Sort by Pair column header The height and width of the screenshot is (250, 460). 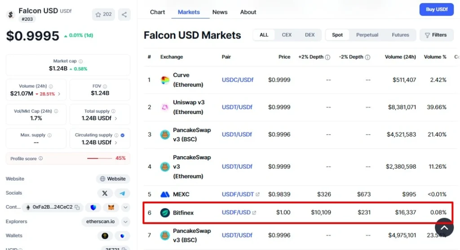(x=226, y=57)
